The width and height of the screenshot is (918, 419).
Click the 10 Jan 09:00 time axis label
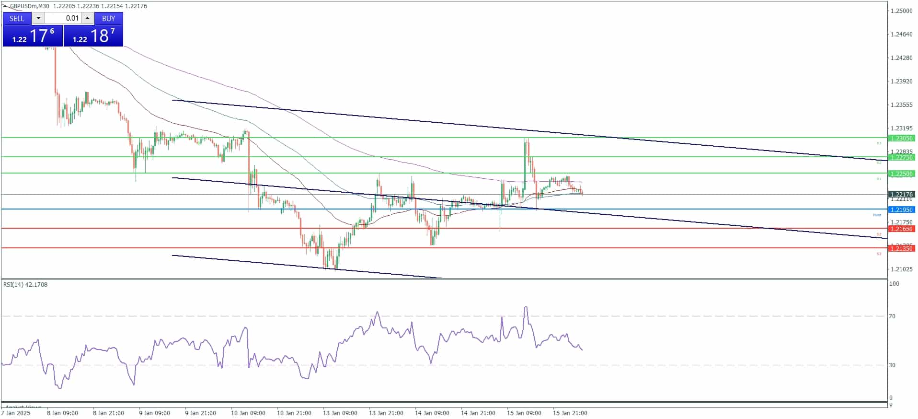(248, 413)
